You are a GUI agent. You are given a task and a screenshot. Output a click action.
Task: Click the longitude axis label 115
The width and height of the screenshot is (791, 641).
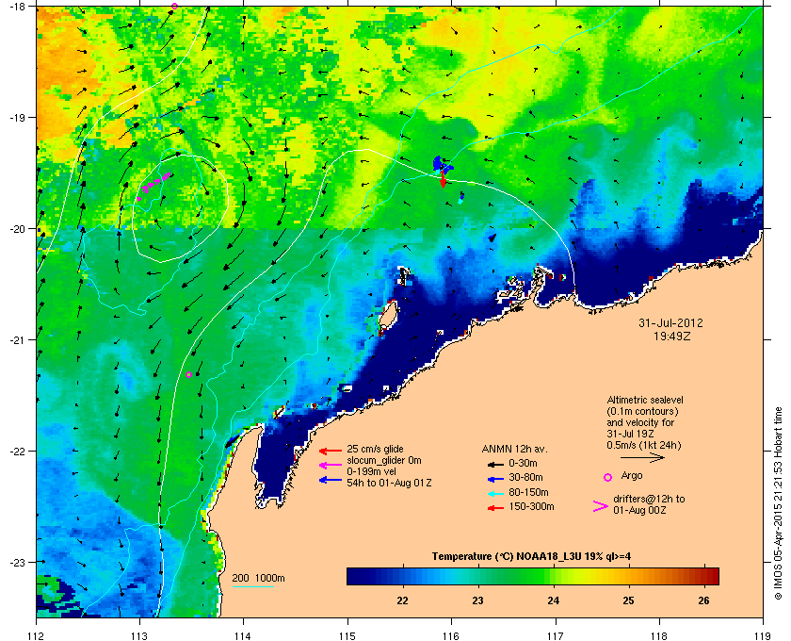click(347, 635)
